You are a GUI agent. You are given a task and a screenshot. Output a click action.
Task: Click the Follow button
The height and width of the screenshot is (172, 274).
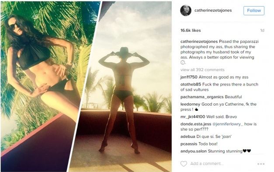pyautogui.click(x=254, y=10)
